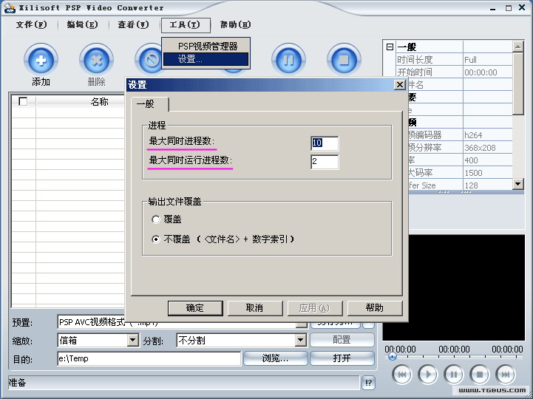Open the 分割 dropdown showing 不分割
This screenshot has width=533, height=399.
pos(300,340)
